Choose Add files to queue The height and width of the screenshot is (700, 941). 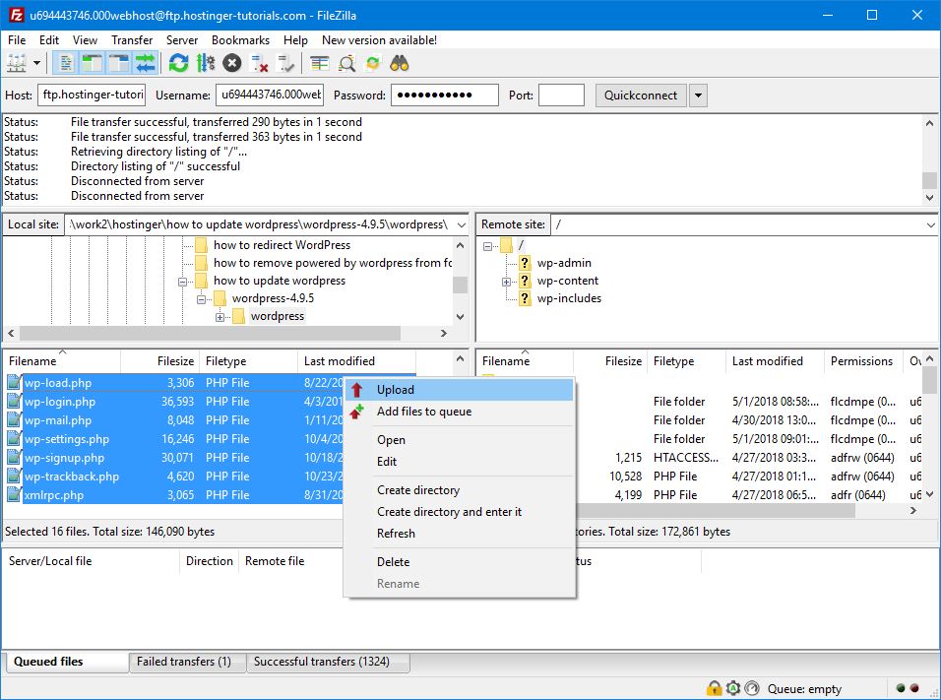pos(460,412)
